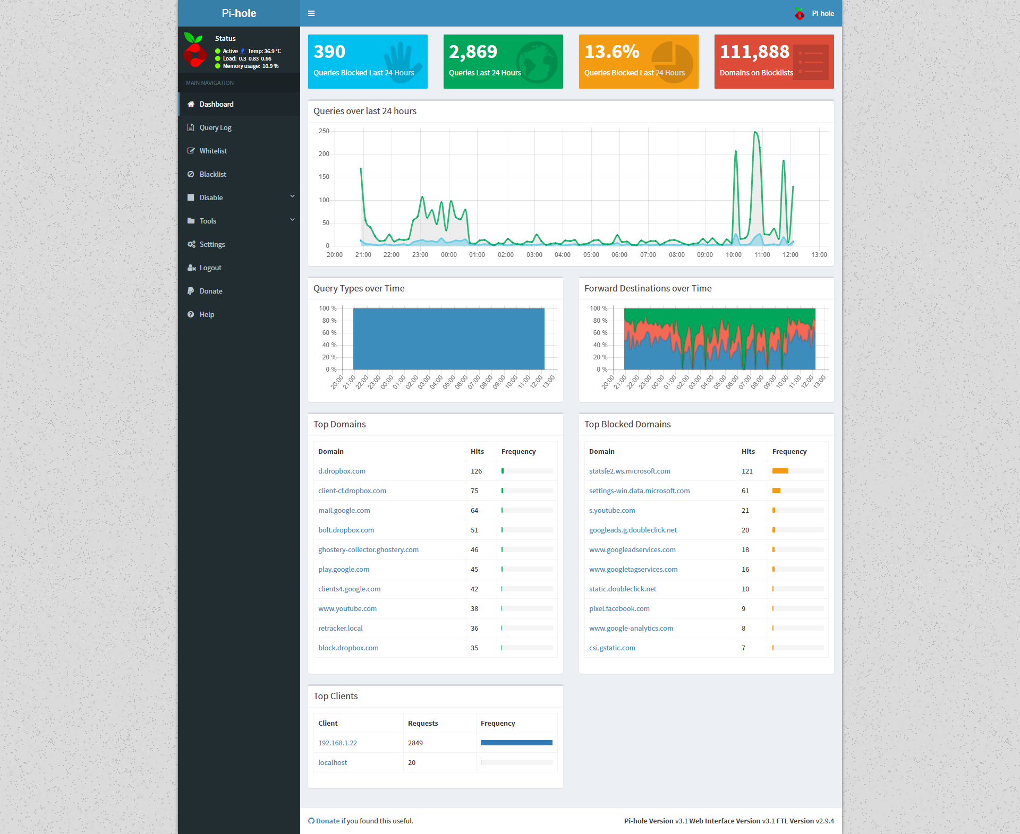Click frequency bar for 192.168.1.22 client
The image size is (1020, 834).
516,743
